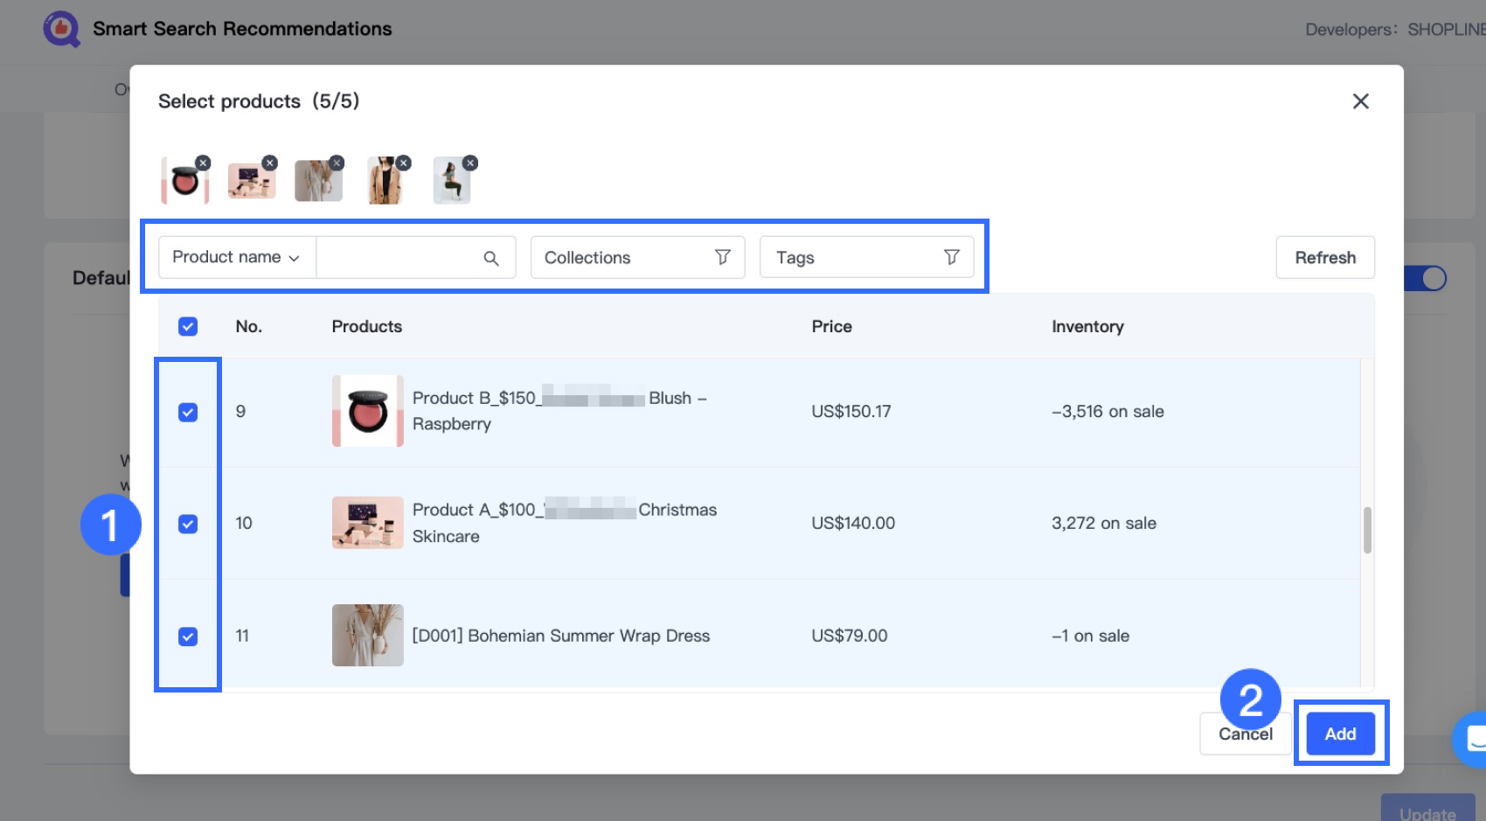
Task: Open the Tags filter funnel icon
Action: (x=950, y=257)
